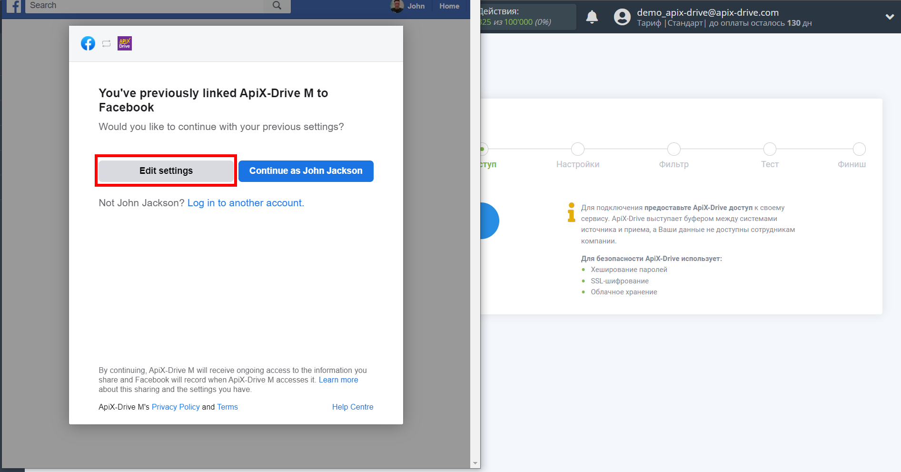Viewport: 901px width, 472px height.
Task: Click the scrollbar down arrow of popup
Action: [x=475, y=463]
